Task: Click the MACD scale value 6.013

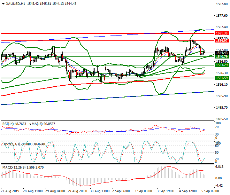Action: 220,167
